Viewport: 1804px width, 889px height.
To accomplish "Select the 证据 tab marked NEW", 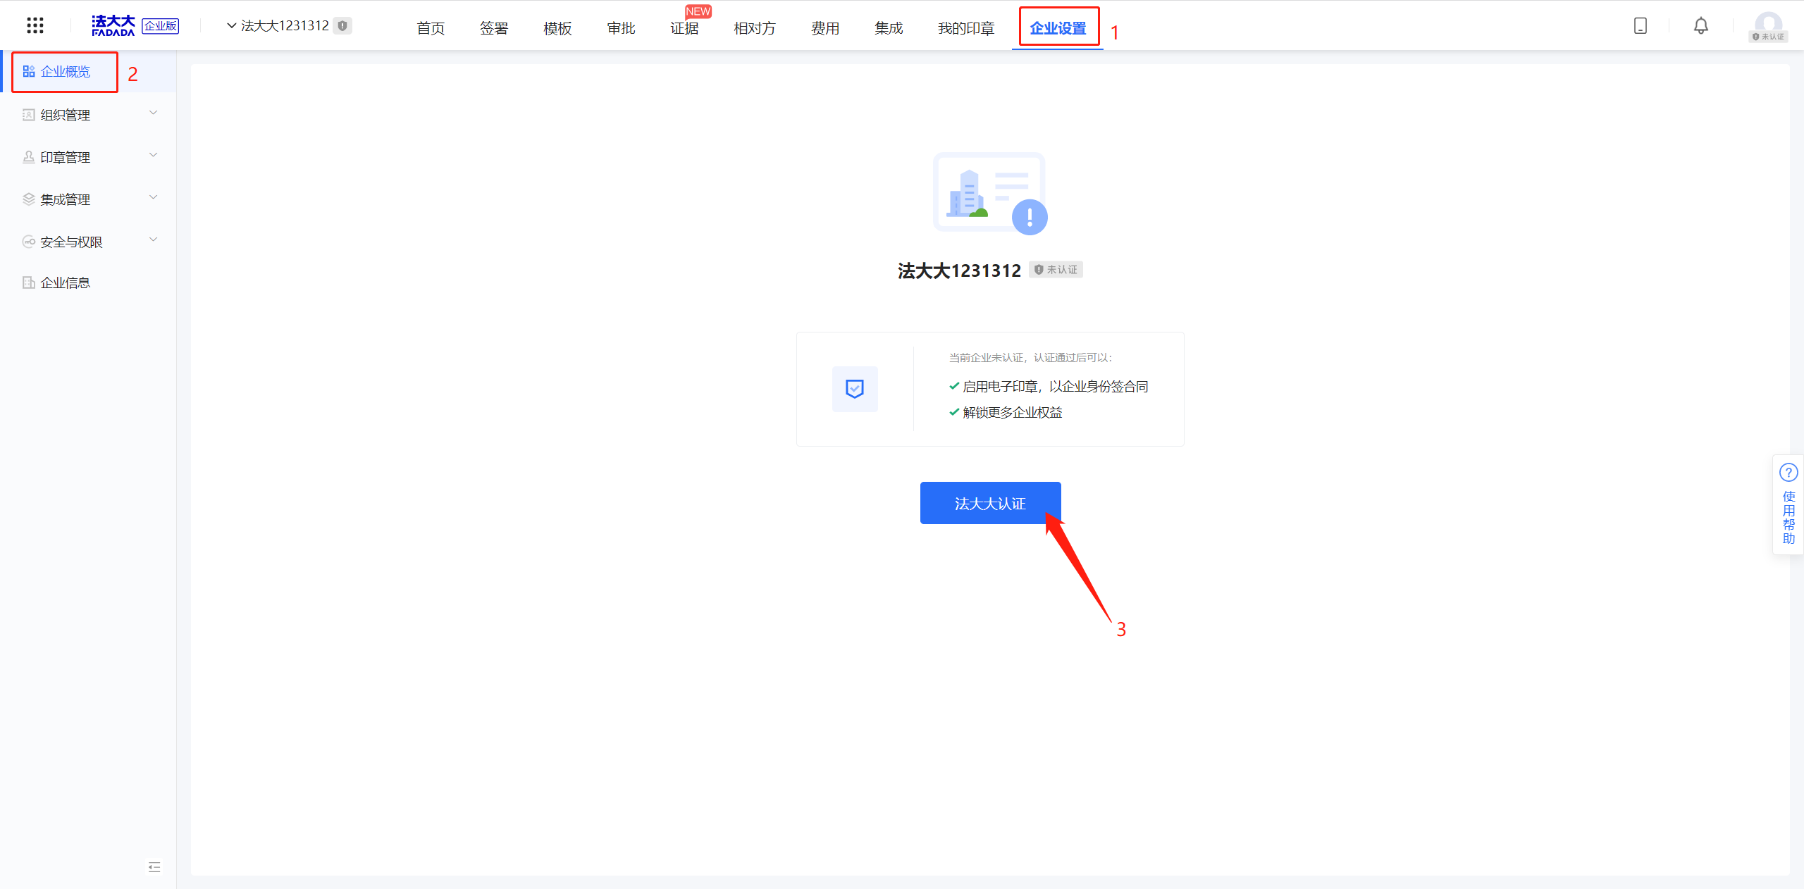I will (x=684, y=28).
